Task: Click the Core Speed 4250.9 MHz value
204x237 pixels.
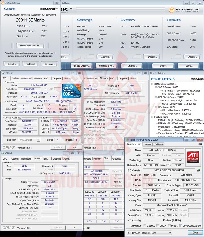Action: 28,121
